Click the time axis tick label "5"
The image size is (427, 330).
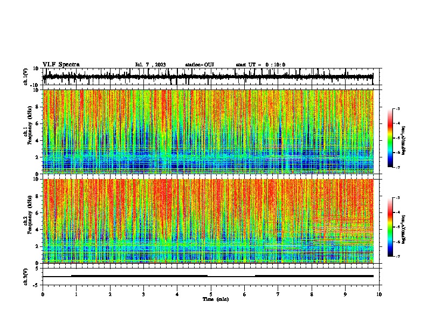point(211,294)
